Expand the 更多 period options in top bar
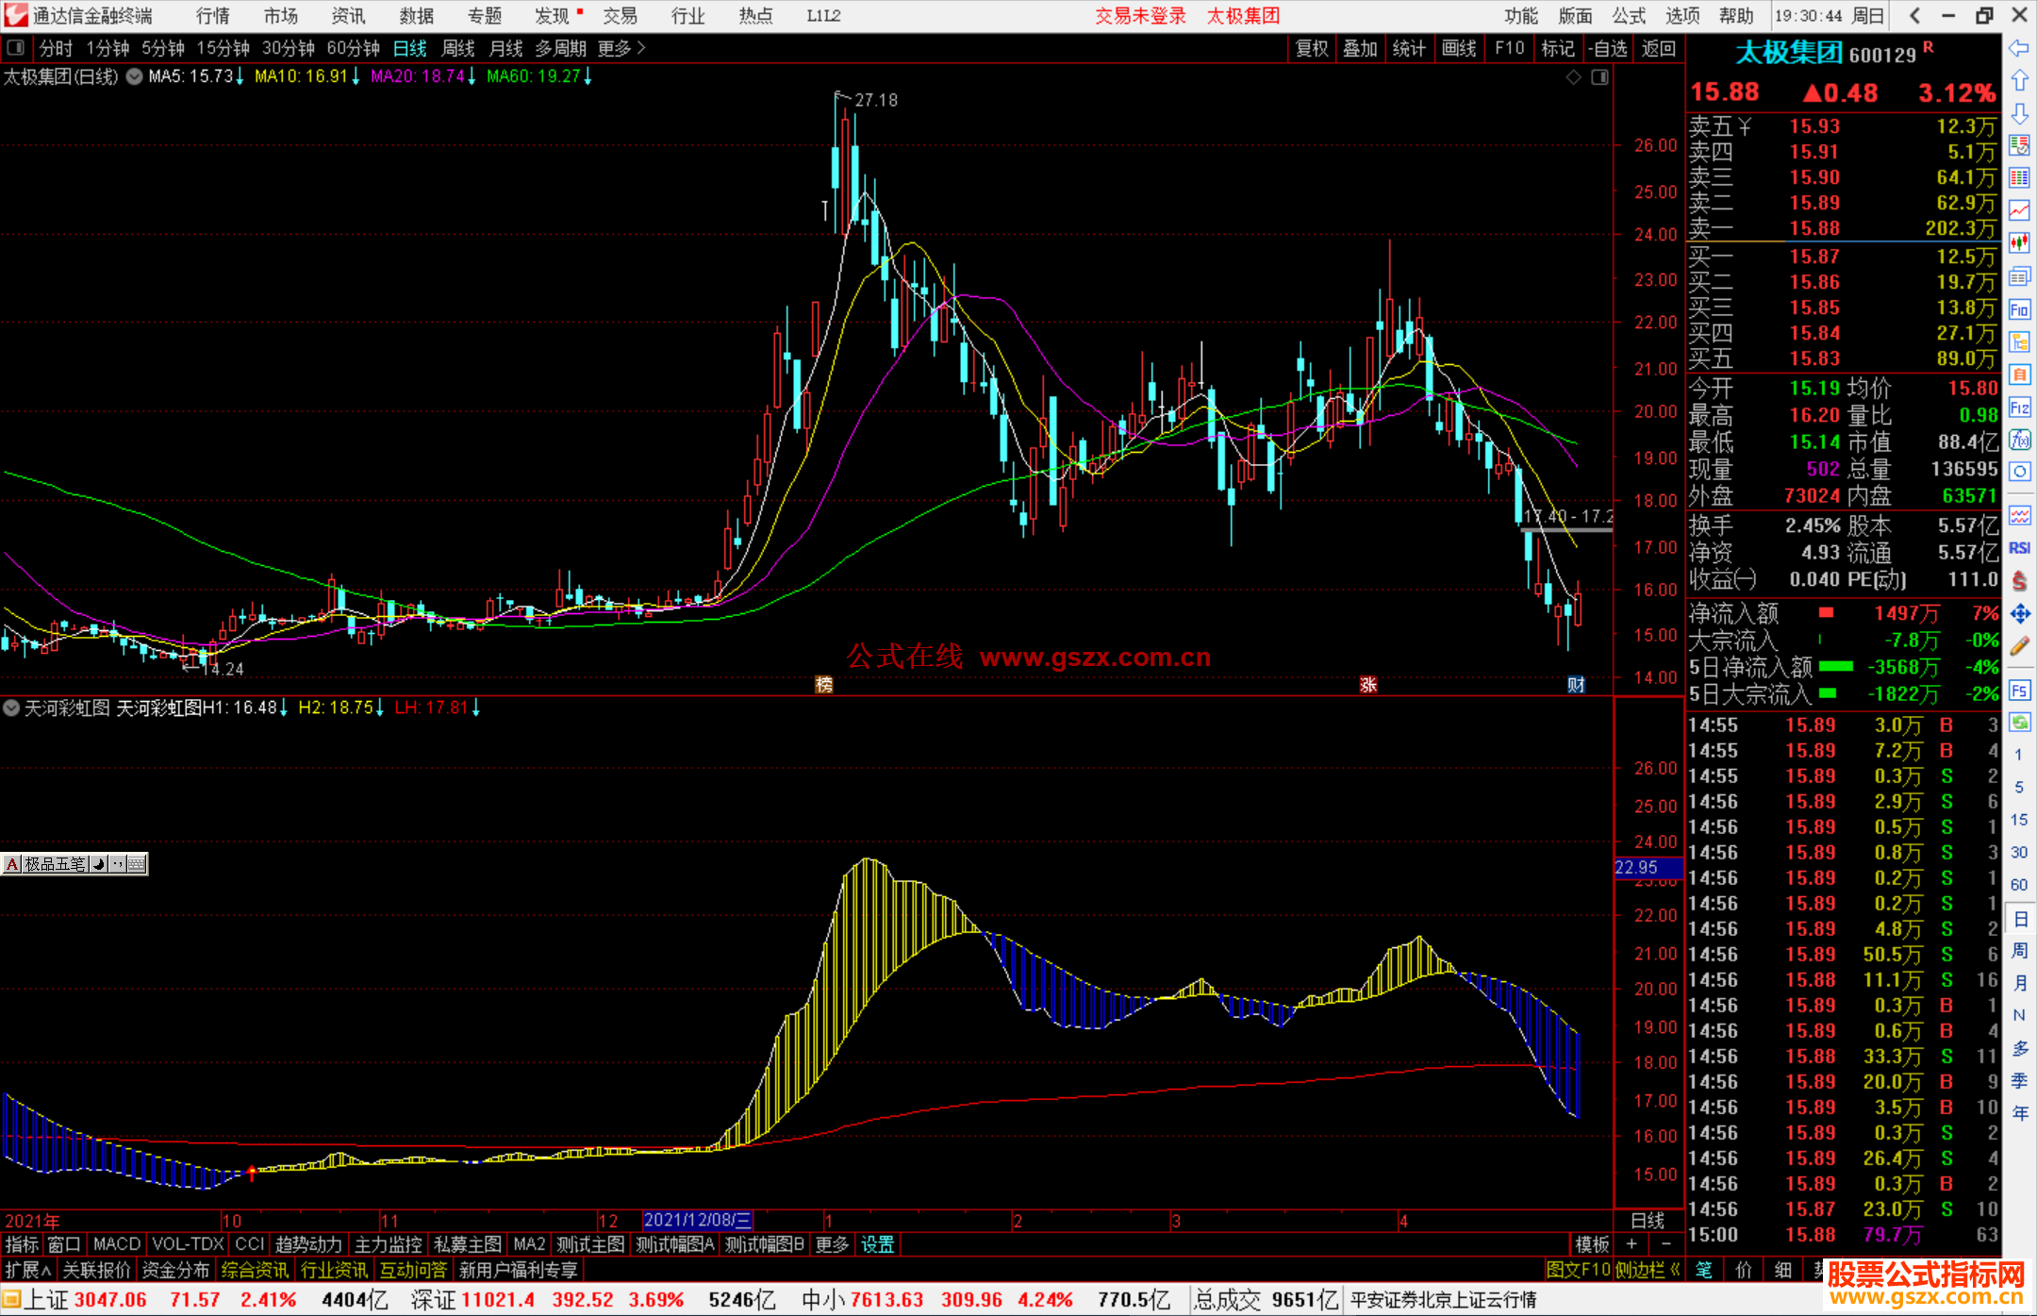2037x1316 pixels. coord(621,48)
